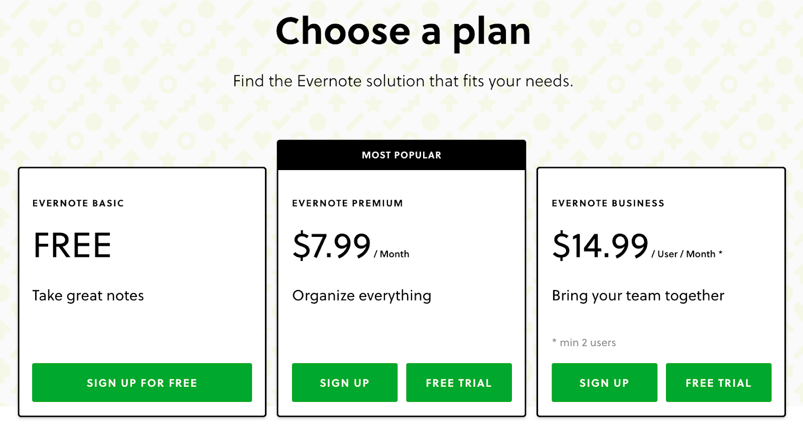803x435 pixels.
Task: Start the Free Trial for Evernote Business
Action: (x=719, y=382)
